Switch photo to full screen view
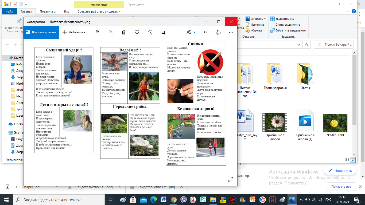 point(231,180)
